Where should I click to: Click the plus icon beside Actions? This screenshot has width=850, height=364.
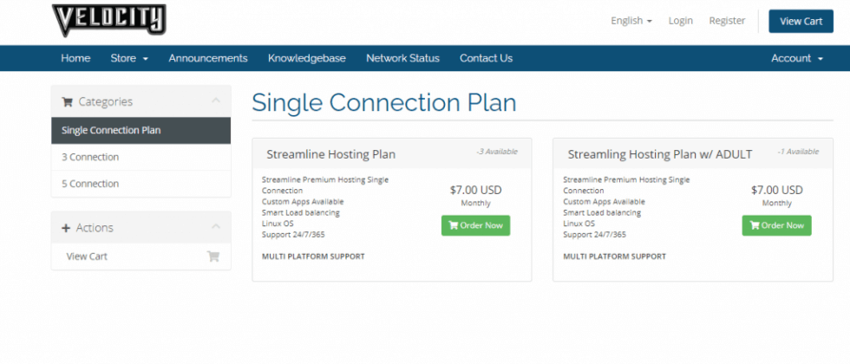66,228
